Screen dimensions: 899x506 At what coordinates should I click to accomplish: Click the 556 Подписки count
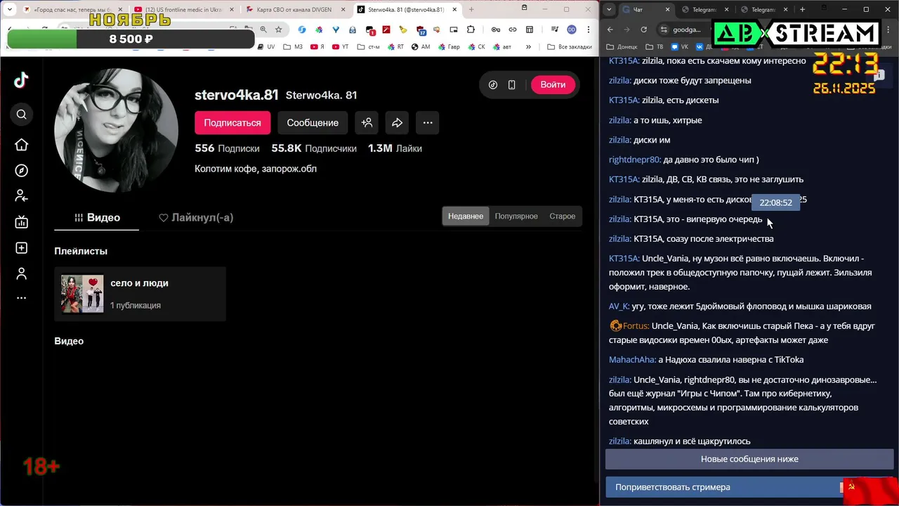pyautogui.click(x=227, y=148)
